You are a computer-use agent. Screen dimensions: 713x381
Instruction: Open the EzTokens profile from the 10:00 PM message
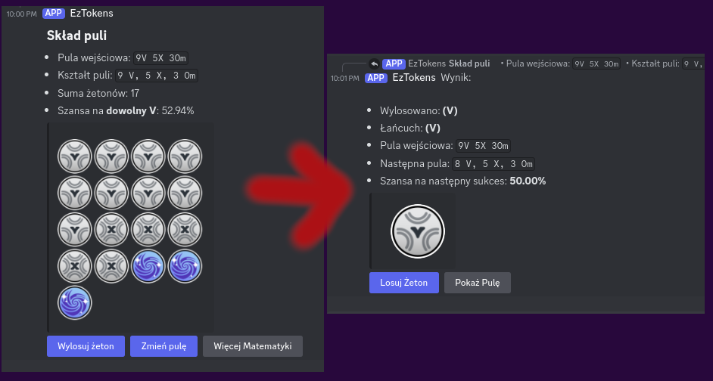click(x=91, y=13)
